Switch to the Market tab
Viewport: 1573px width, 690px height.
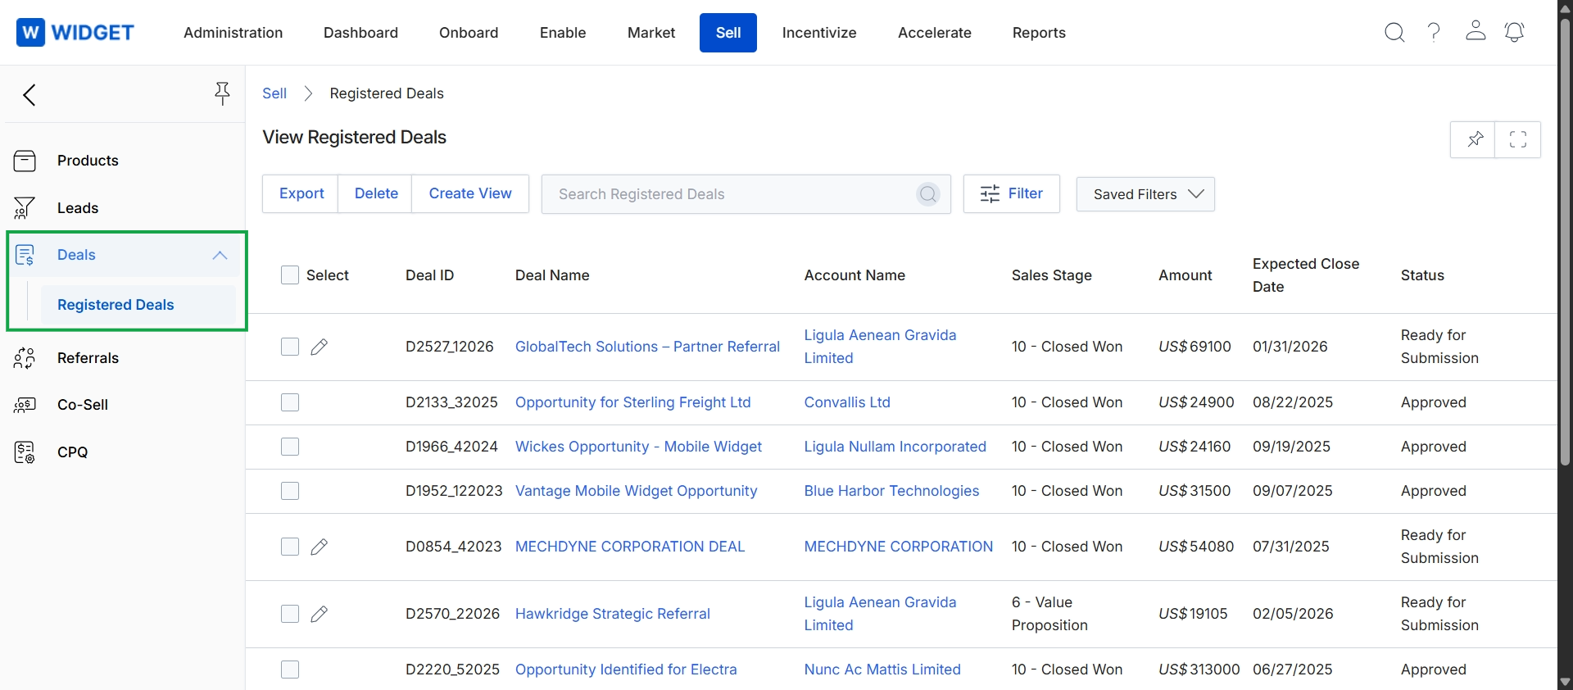[x=651, y=33]
